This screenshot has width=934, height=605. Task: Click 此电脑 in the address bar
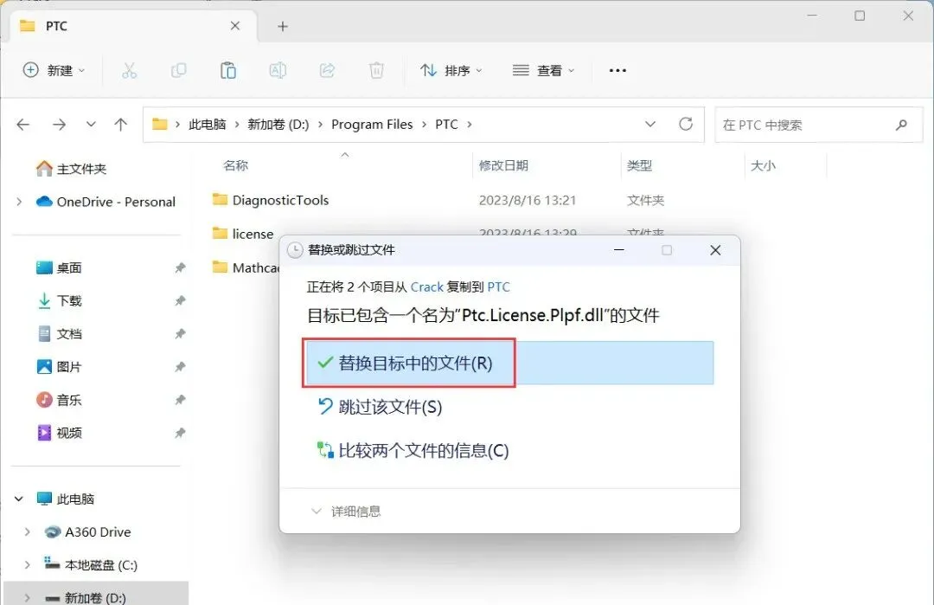208,125
